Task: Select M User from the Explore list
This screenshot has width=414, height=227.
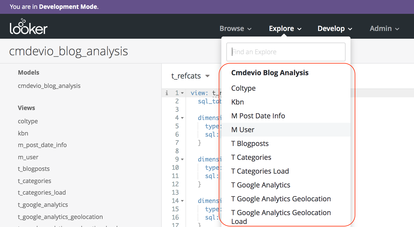Action: coord(243,130)
